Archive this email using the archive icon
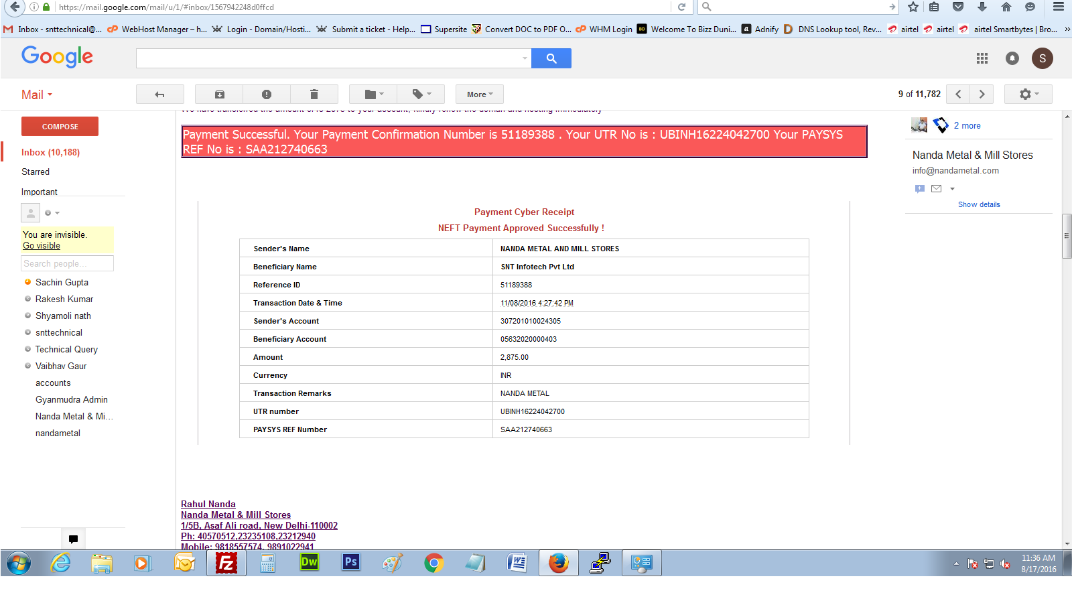Image resolution: width=1072 pixels, height=603 pixels. 219,94
